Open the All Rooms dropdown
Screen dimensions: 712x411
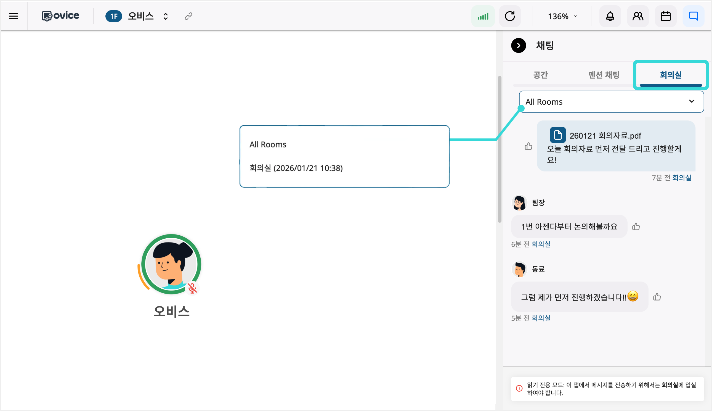[x=612, y=102]
